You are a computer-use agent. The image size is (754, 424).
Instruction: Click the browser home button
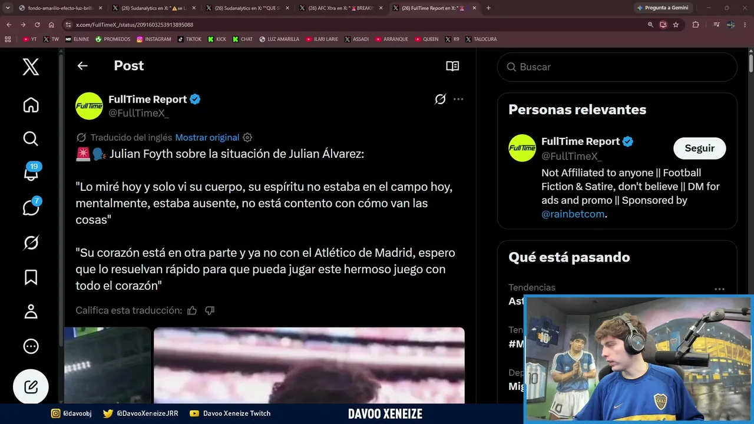(x=51, y=25)
